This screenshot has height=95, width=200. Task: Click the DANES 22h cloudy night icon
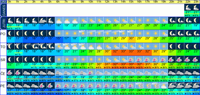coord(188,8)
